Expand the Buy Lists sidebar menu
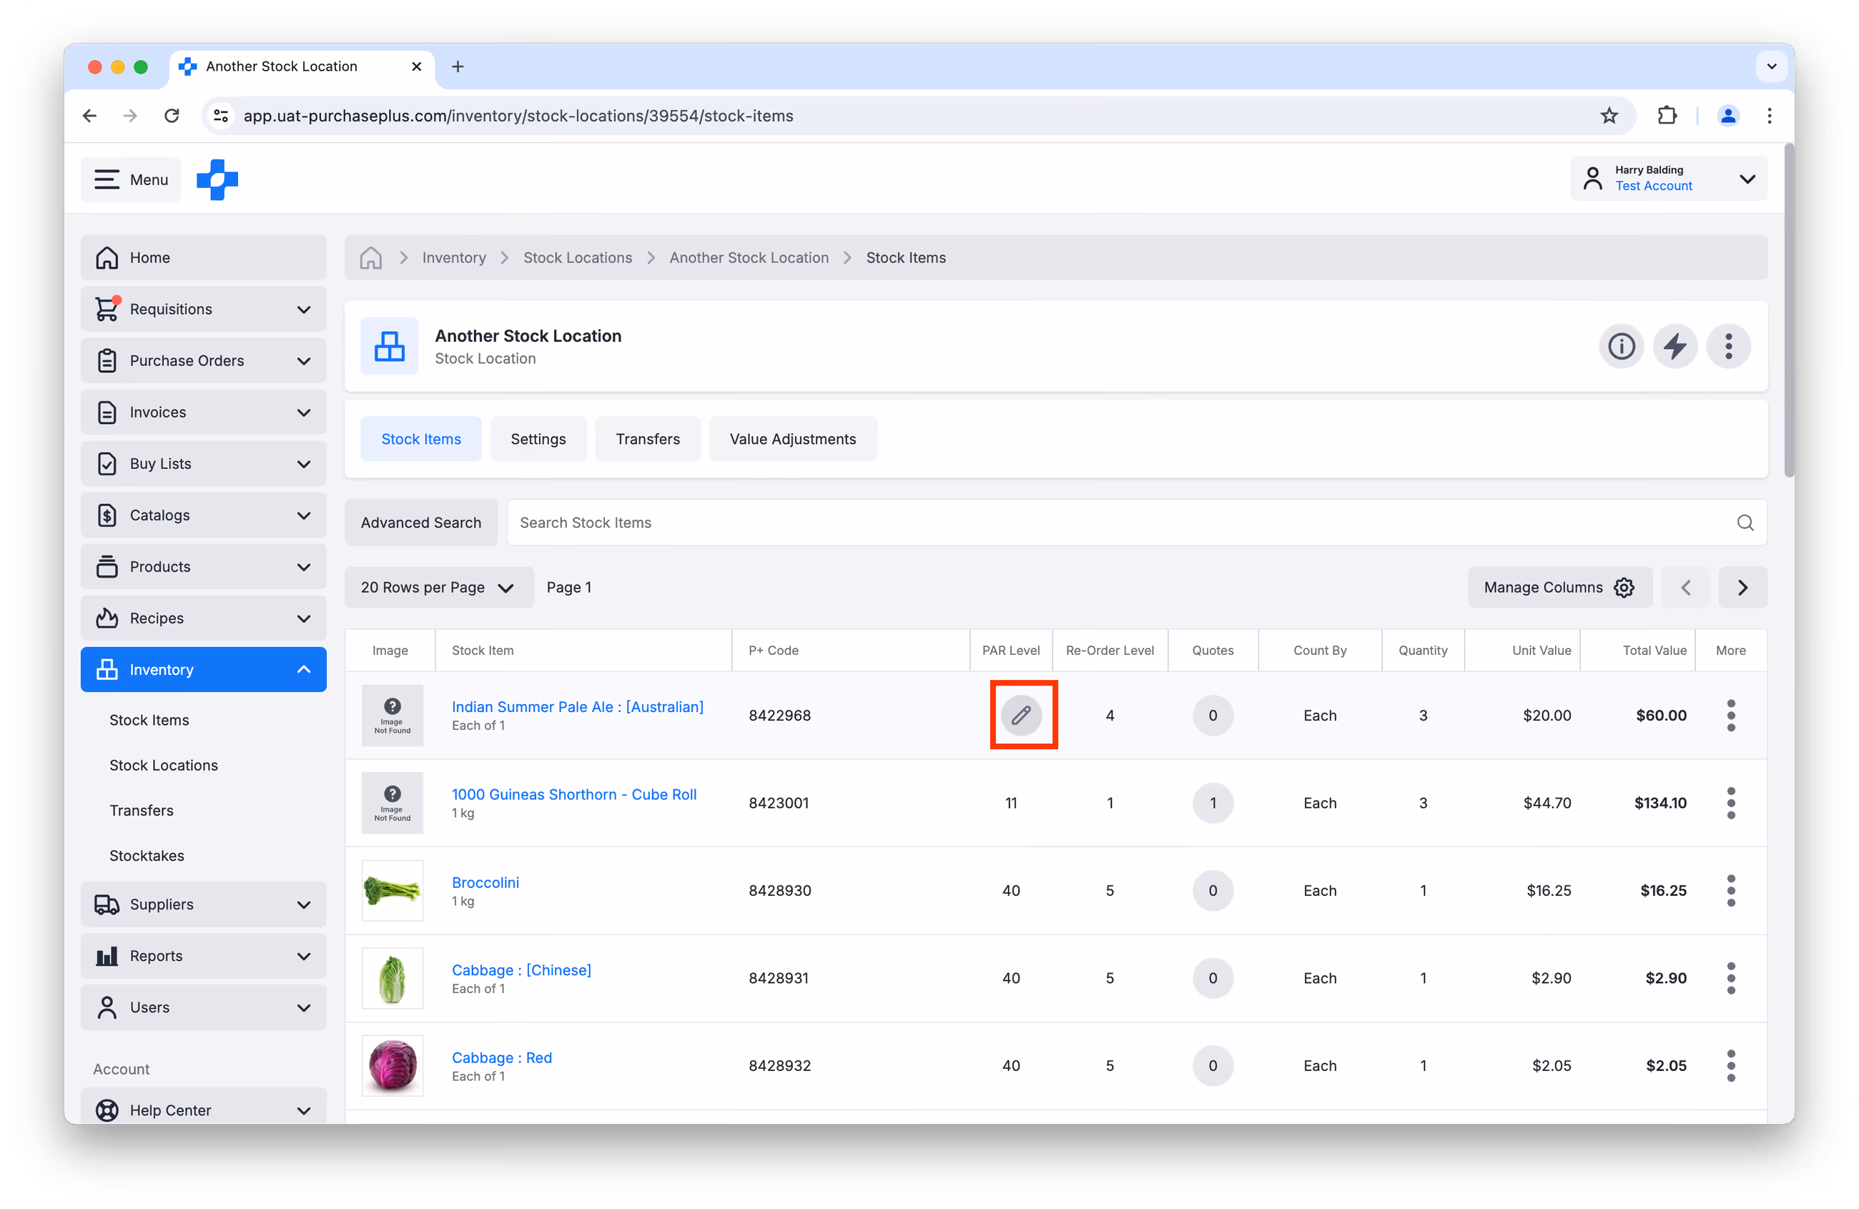Viewport: 1859px width, 1209px height. point(203,464)
